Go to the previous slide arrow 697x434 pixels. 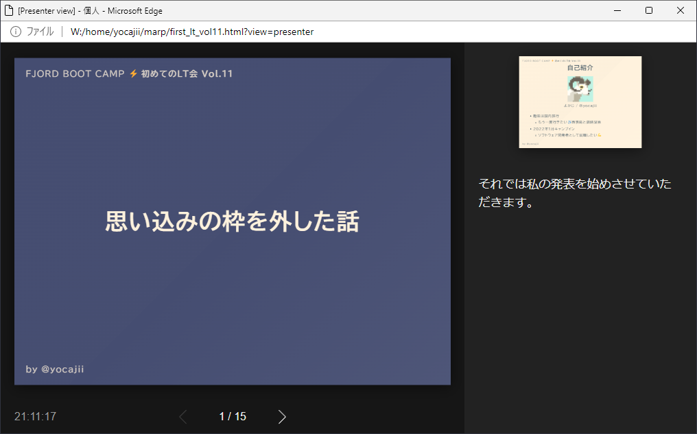click(x=183, y=416)
